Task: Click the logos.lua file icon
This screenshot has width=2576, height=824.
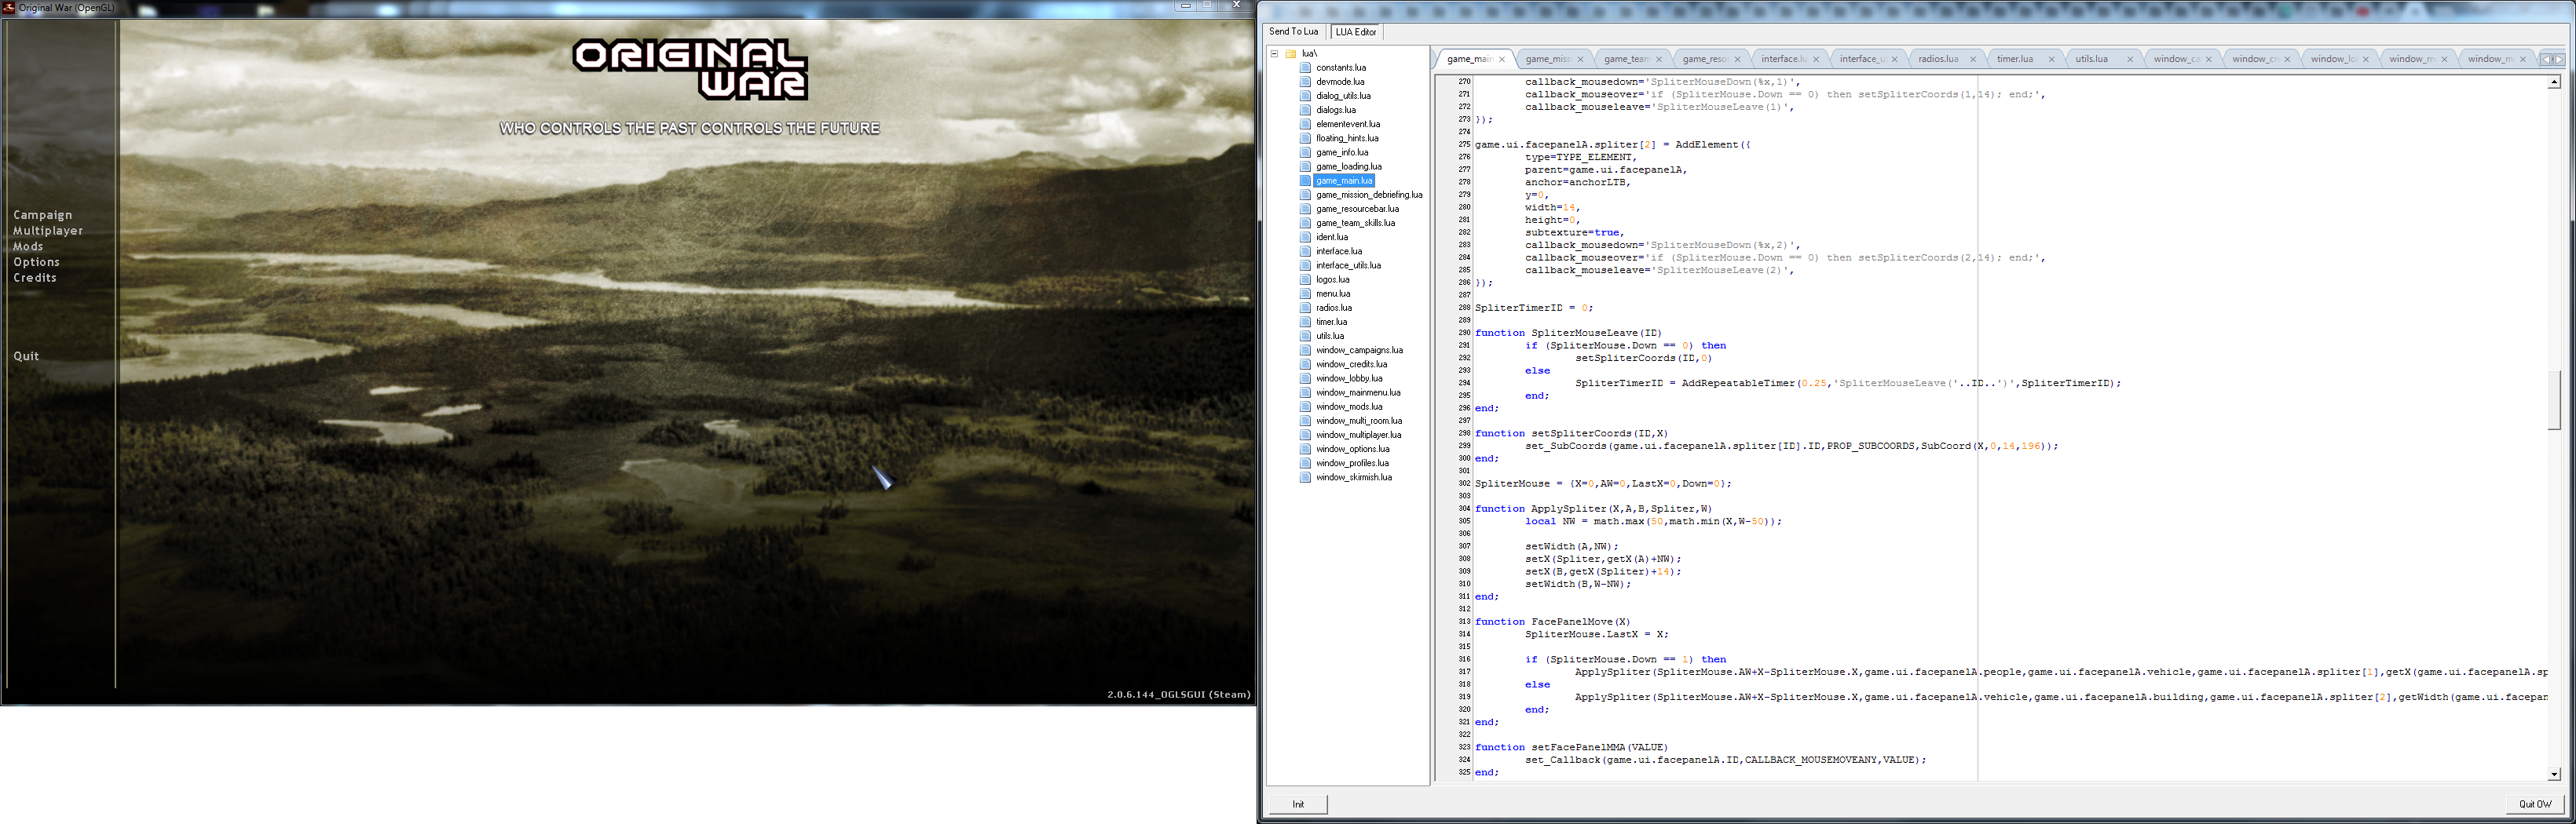Action: [x=1305, y=279]
